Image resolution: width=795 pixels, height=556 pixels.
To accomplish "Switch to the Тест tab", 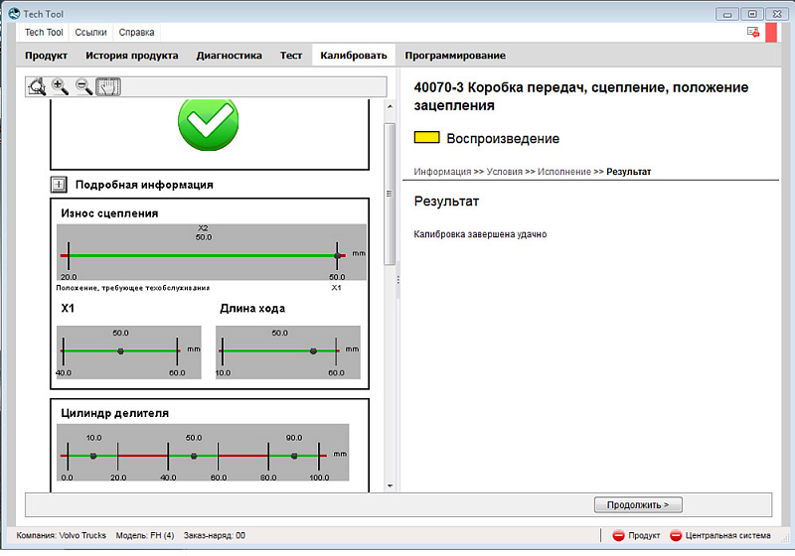I will [291, 56].
